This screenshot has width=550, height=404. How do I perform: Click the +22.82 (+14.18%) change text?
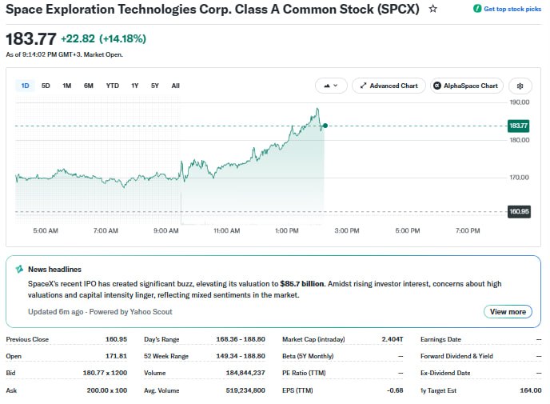pyautogui.click(x=103, y=38)
